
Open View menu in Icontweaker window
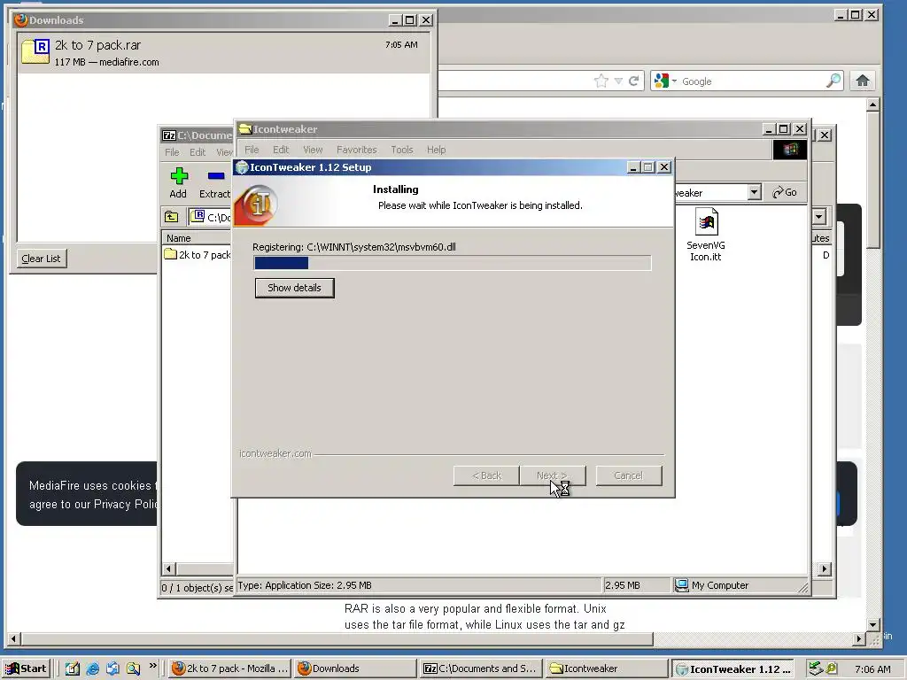click(x=313, y=150)
